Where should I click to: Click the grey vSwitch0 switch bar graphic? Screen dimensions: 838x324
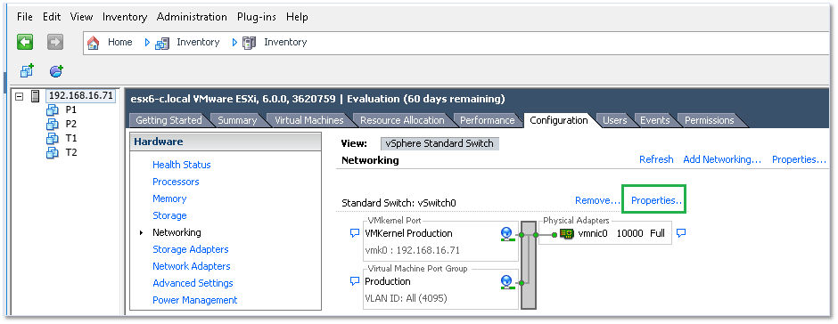pyautogui.click(x=528, y=265)
